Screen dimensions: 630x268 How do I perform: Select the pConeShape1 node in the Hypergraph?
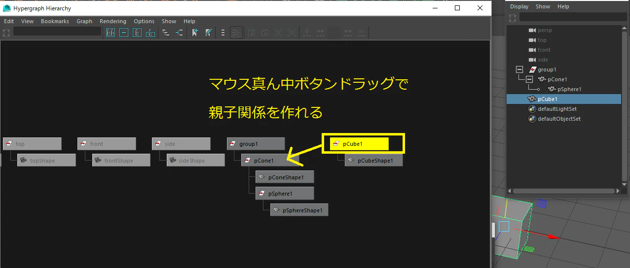(285, 177)
